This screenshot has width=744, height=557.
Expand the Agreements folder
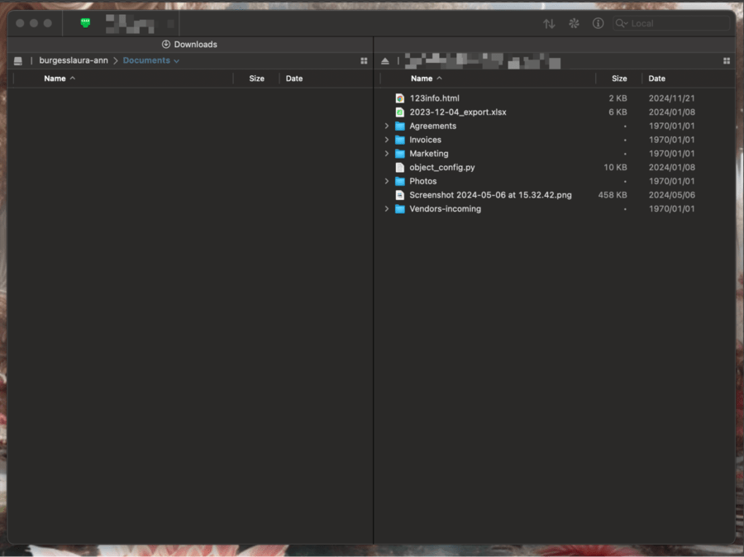[387, 126]
